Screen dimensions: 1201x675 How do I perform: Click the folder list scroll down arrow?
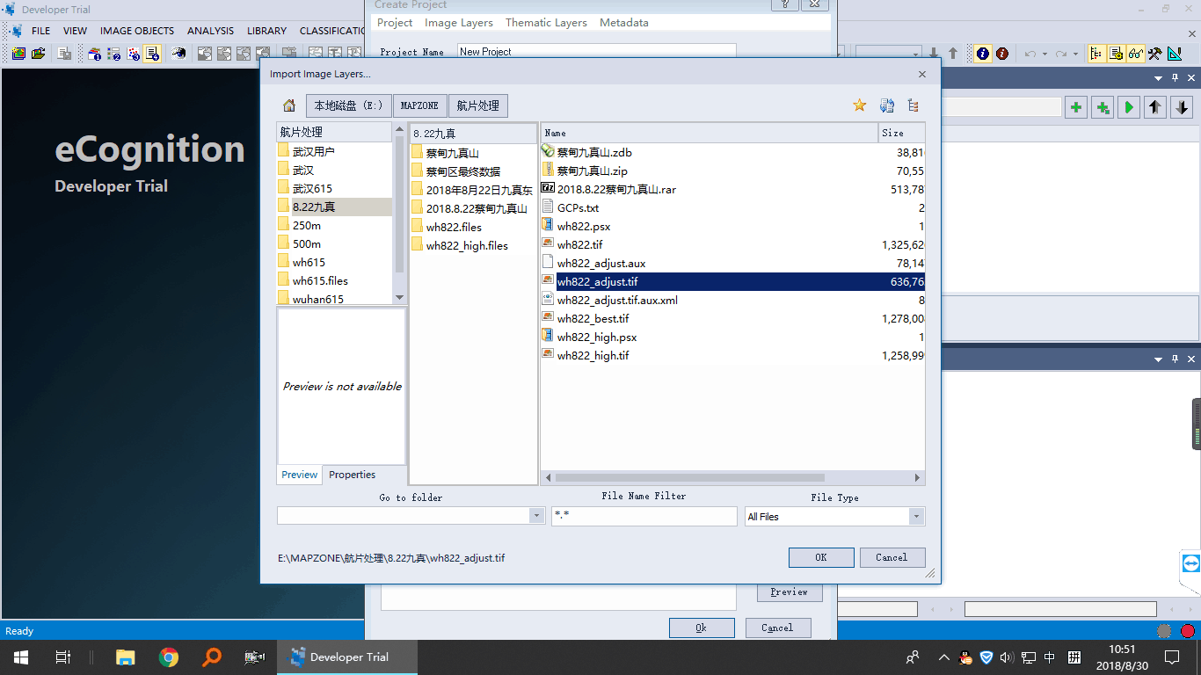pos(399,298)
